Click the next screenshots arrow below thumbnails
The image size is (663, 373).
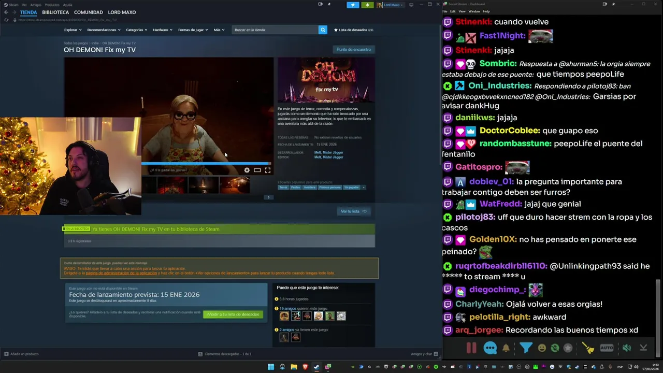coord(268,197)
